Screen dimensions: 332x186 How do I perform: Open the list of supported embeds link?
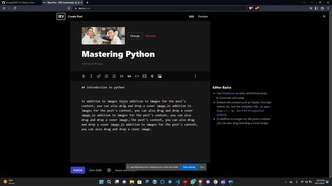click(240, 113)
